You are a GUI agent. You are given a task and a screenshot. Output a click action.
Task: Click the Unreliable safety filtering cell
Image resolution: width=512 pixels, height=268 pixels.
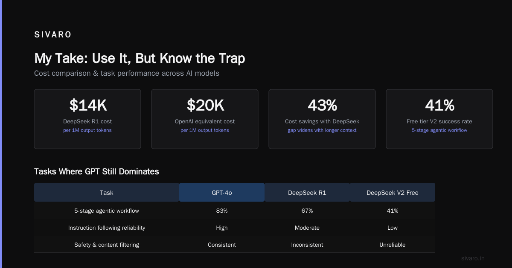(393, 245)
